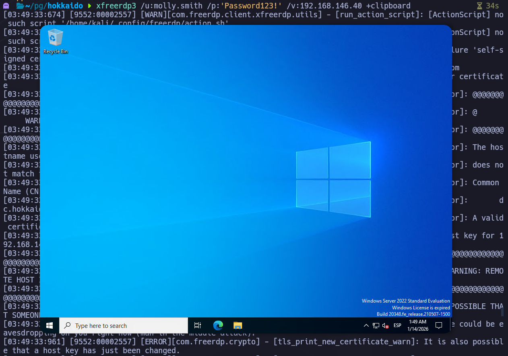This screenshot has height=356, width=508.
Task: Click the hourglass timer icon in terminal
Action: pos(479,6)
